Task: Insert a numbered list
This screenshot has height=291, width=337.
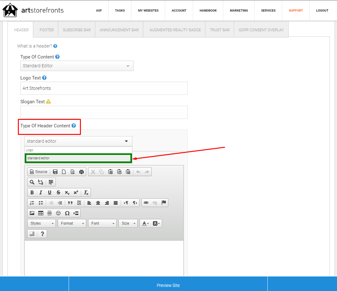Action: coord(32,203)
